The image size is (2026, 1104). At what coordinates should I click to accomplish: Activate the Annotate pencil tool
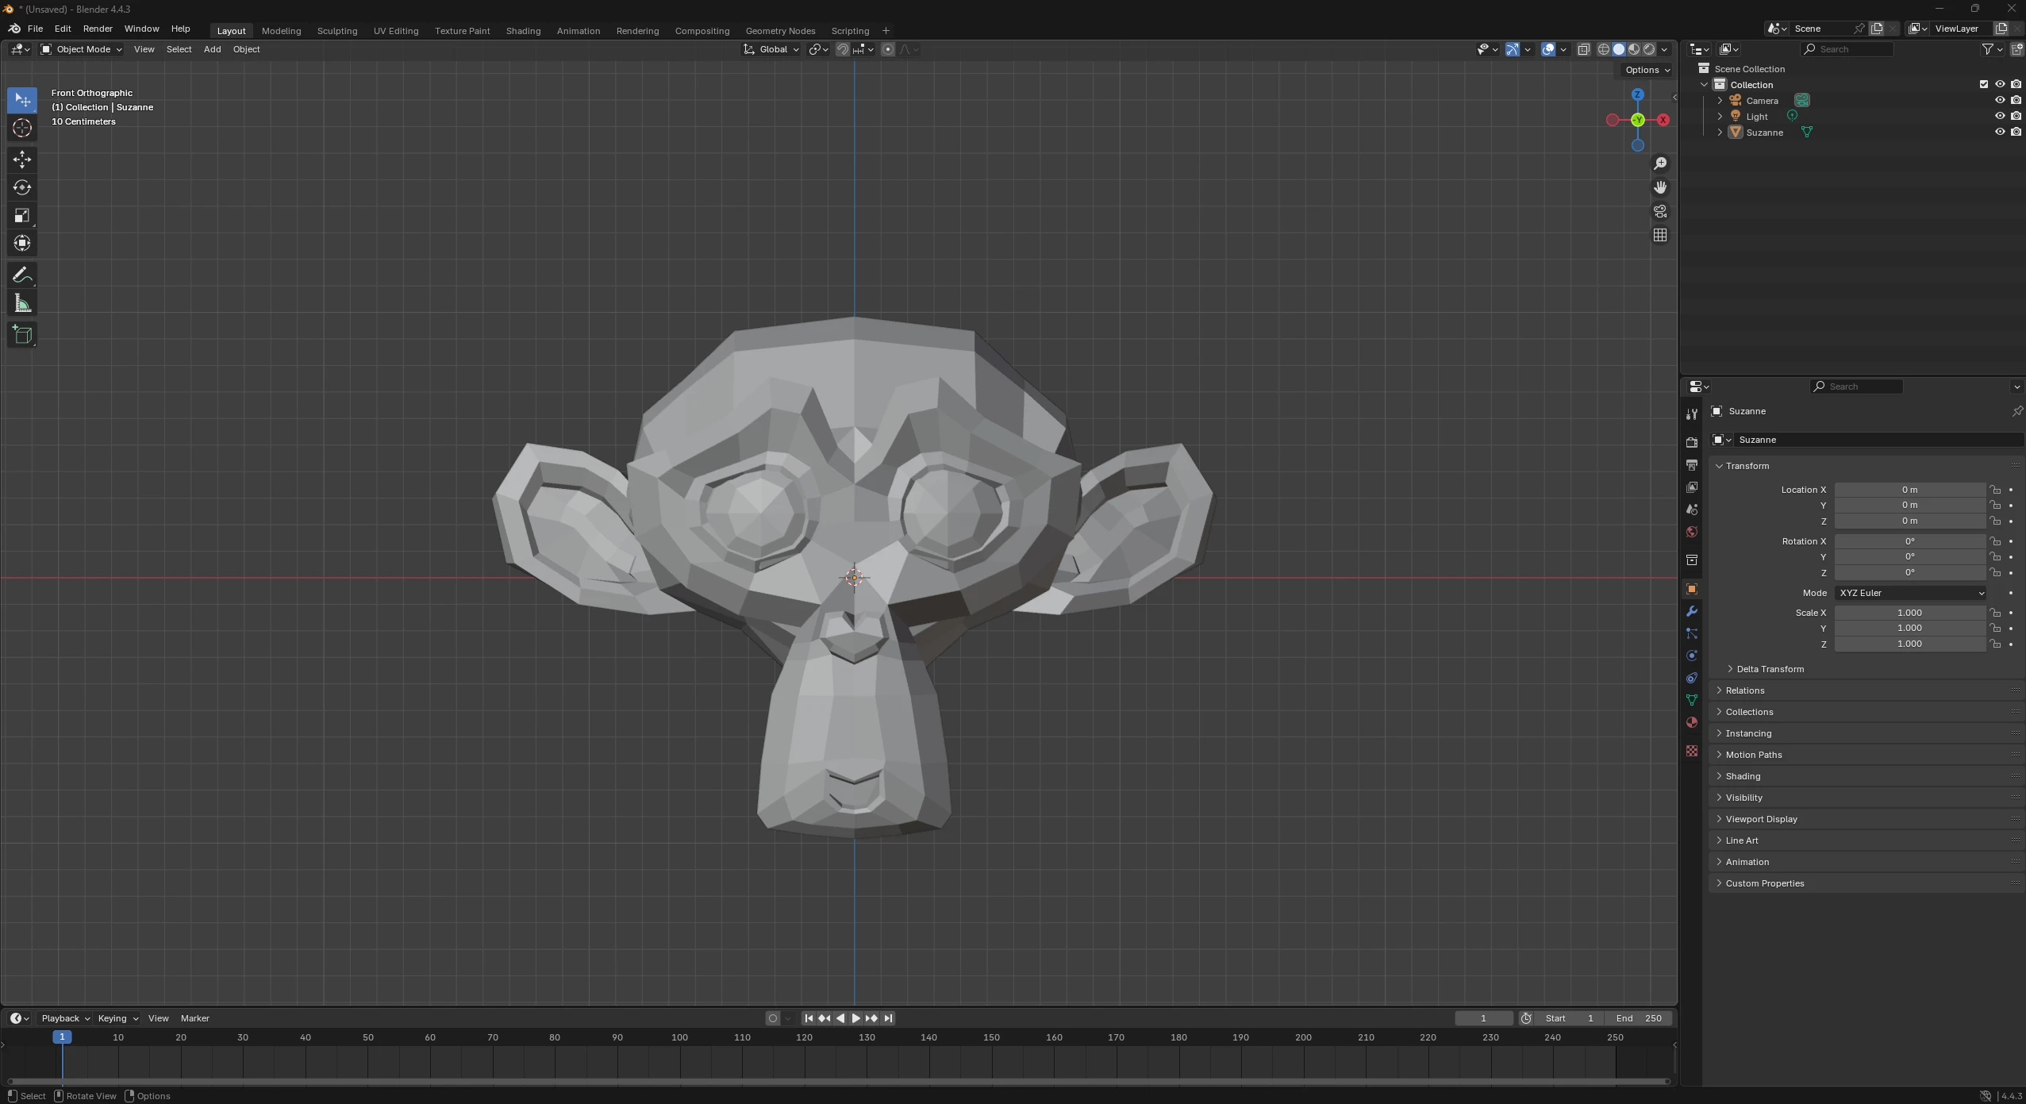click(x=22, y=275)
